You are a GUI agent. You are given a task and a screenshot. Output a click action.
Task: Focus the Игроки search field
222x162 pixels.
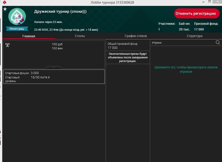pos(182,43)
